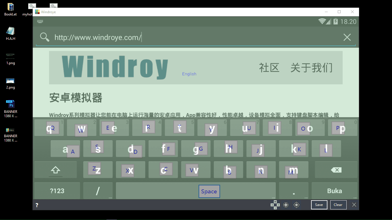Open the question mark help in the mapping bar
392x220 pixels.
tap(37, 205)
